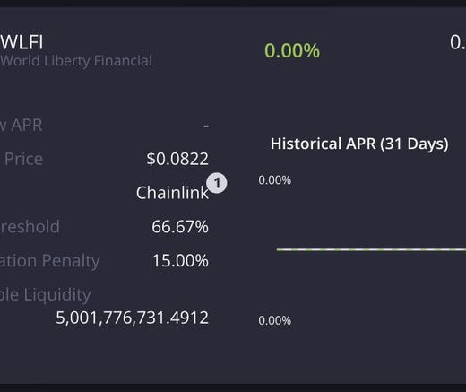
Task: Click the partially visible value at top right
Action: [x=458, y=42]
